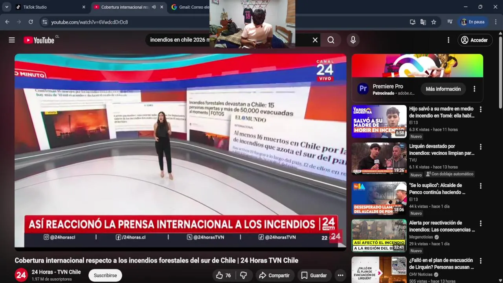View site information icon in address bar
This screenshot has width=503, height=283.
point(44,22)
